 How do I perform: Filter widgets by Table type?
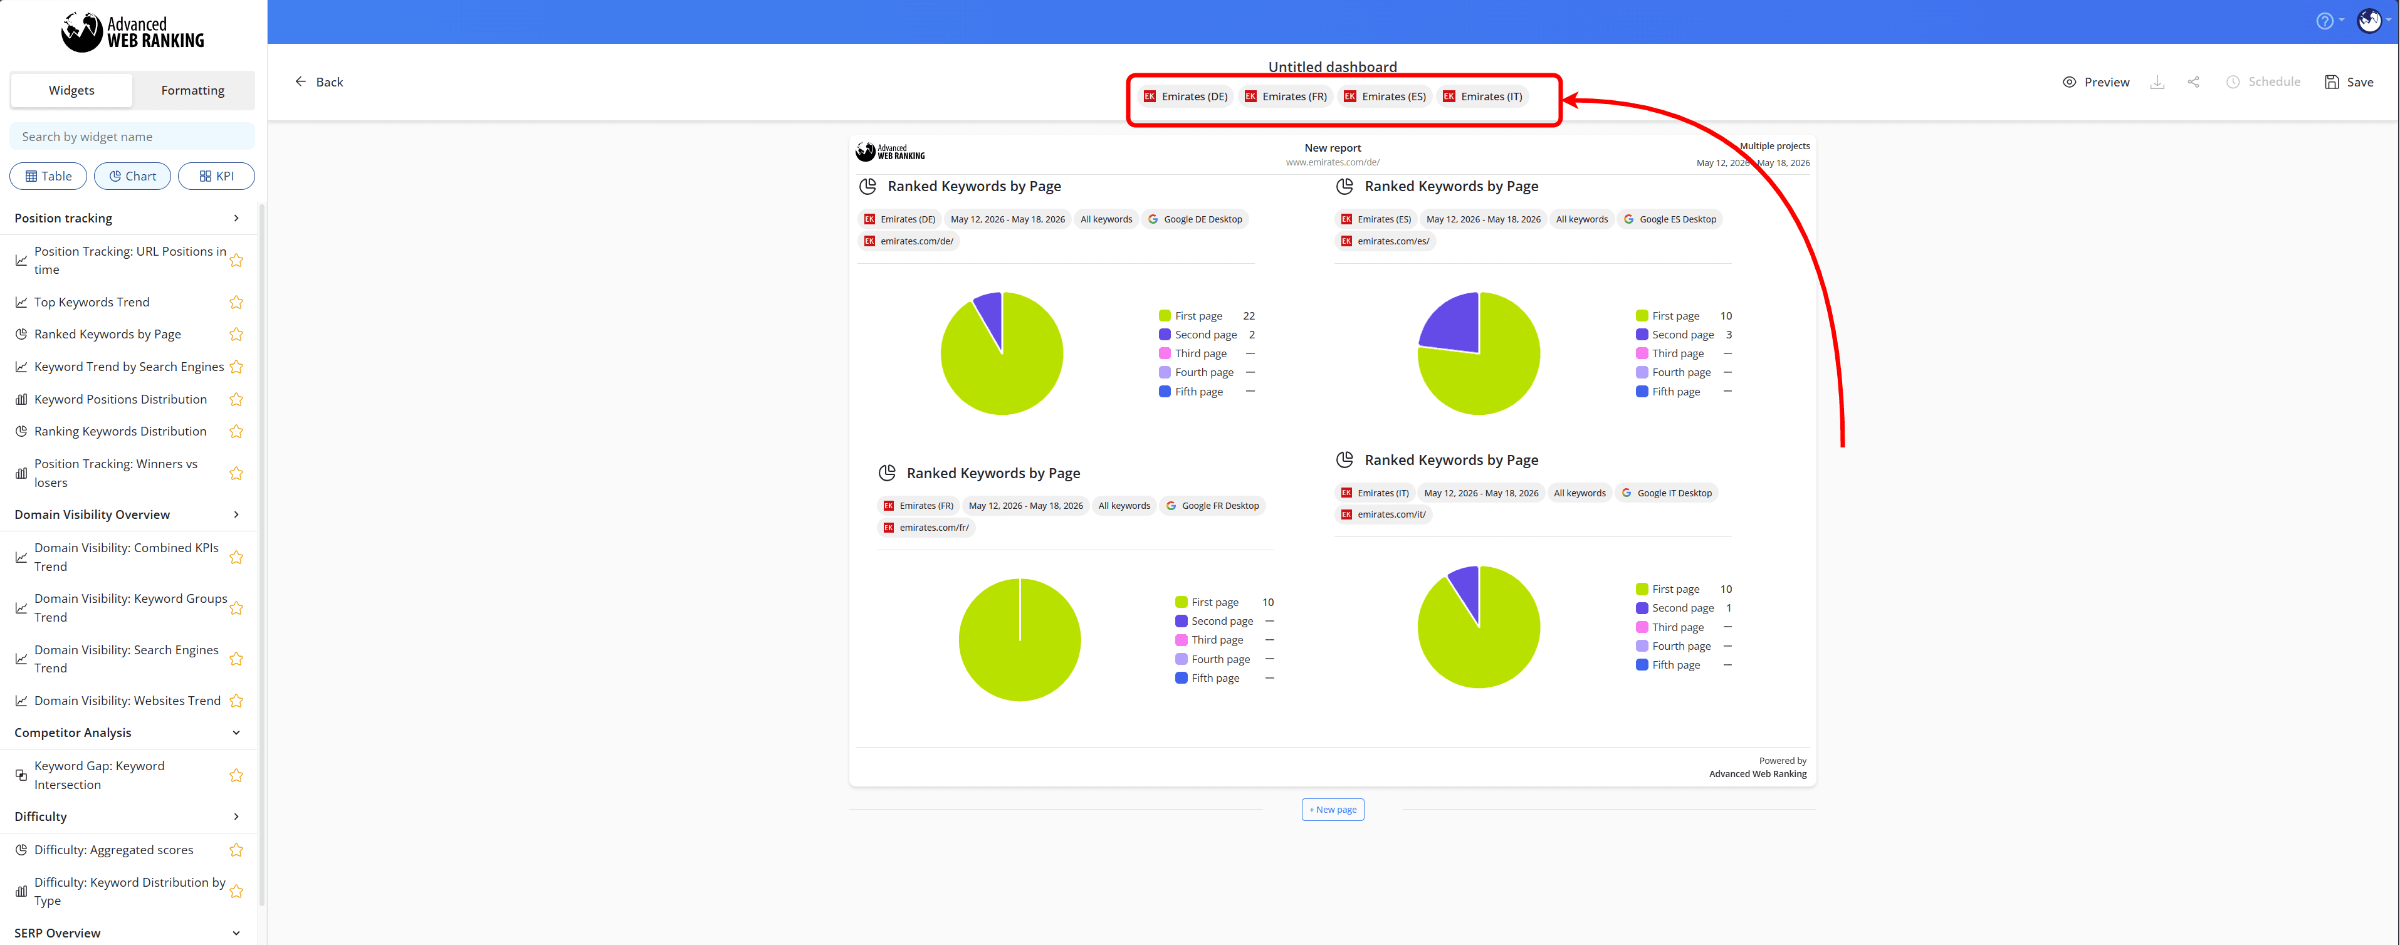click(48, 176)
